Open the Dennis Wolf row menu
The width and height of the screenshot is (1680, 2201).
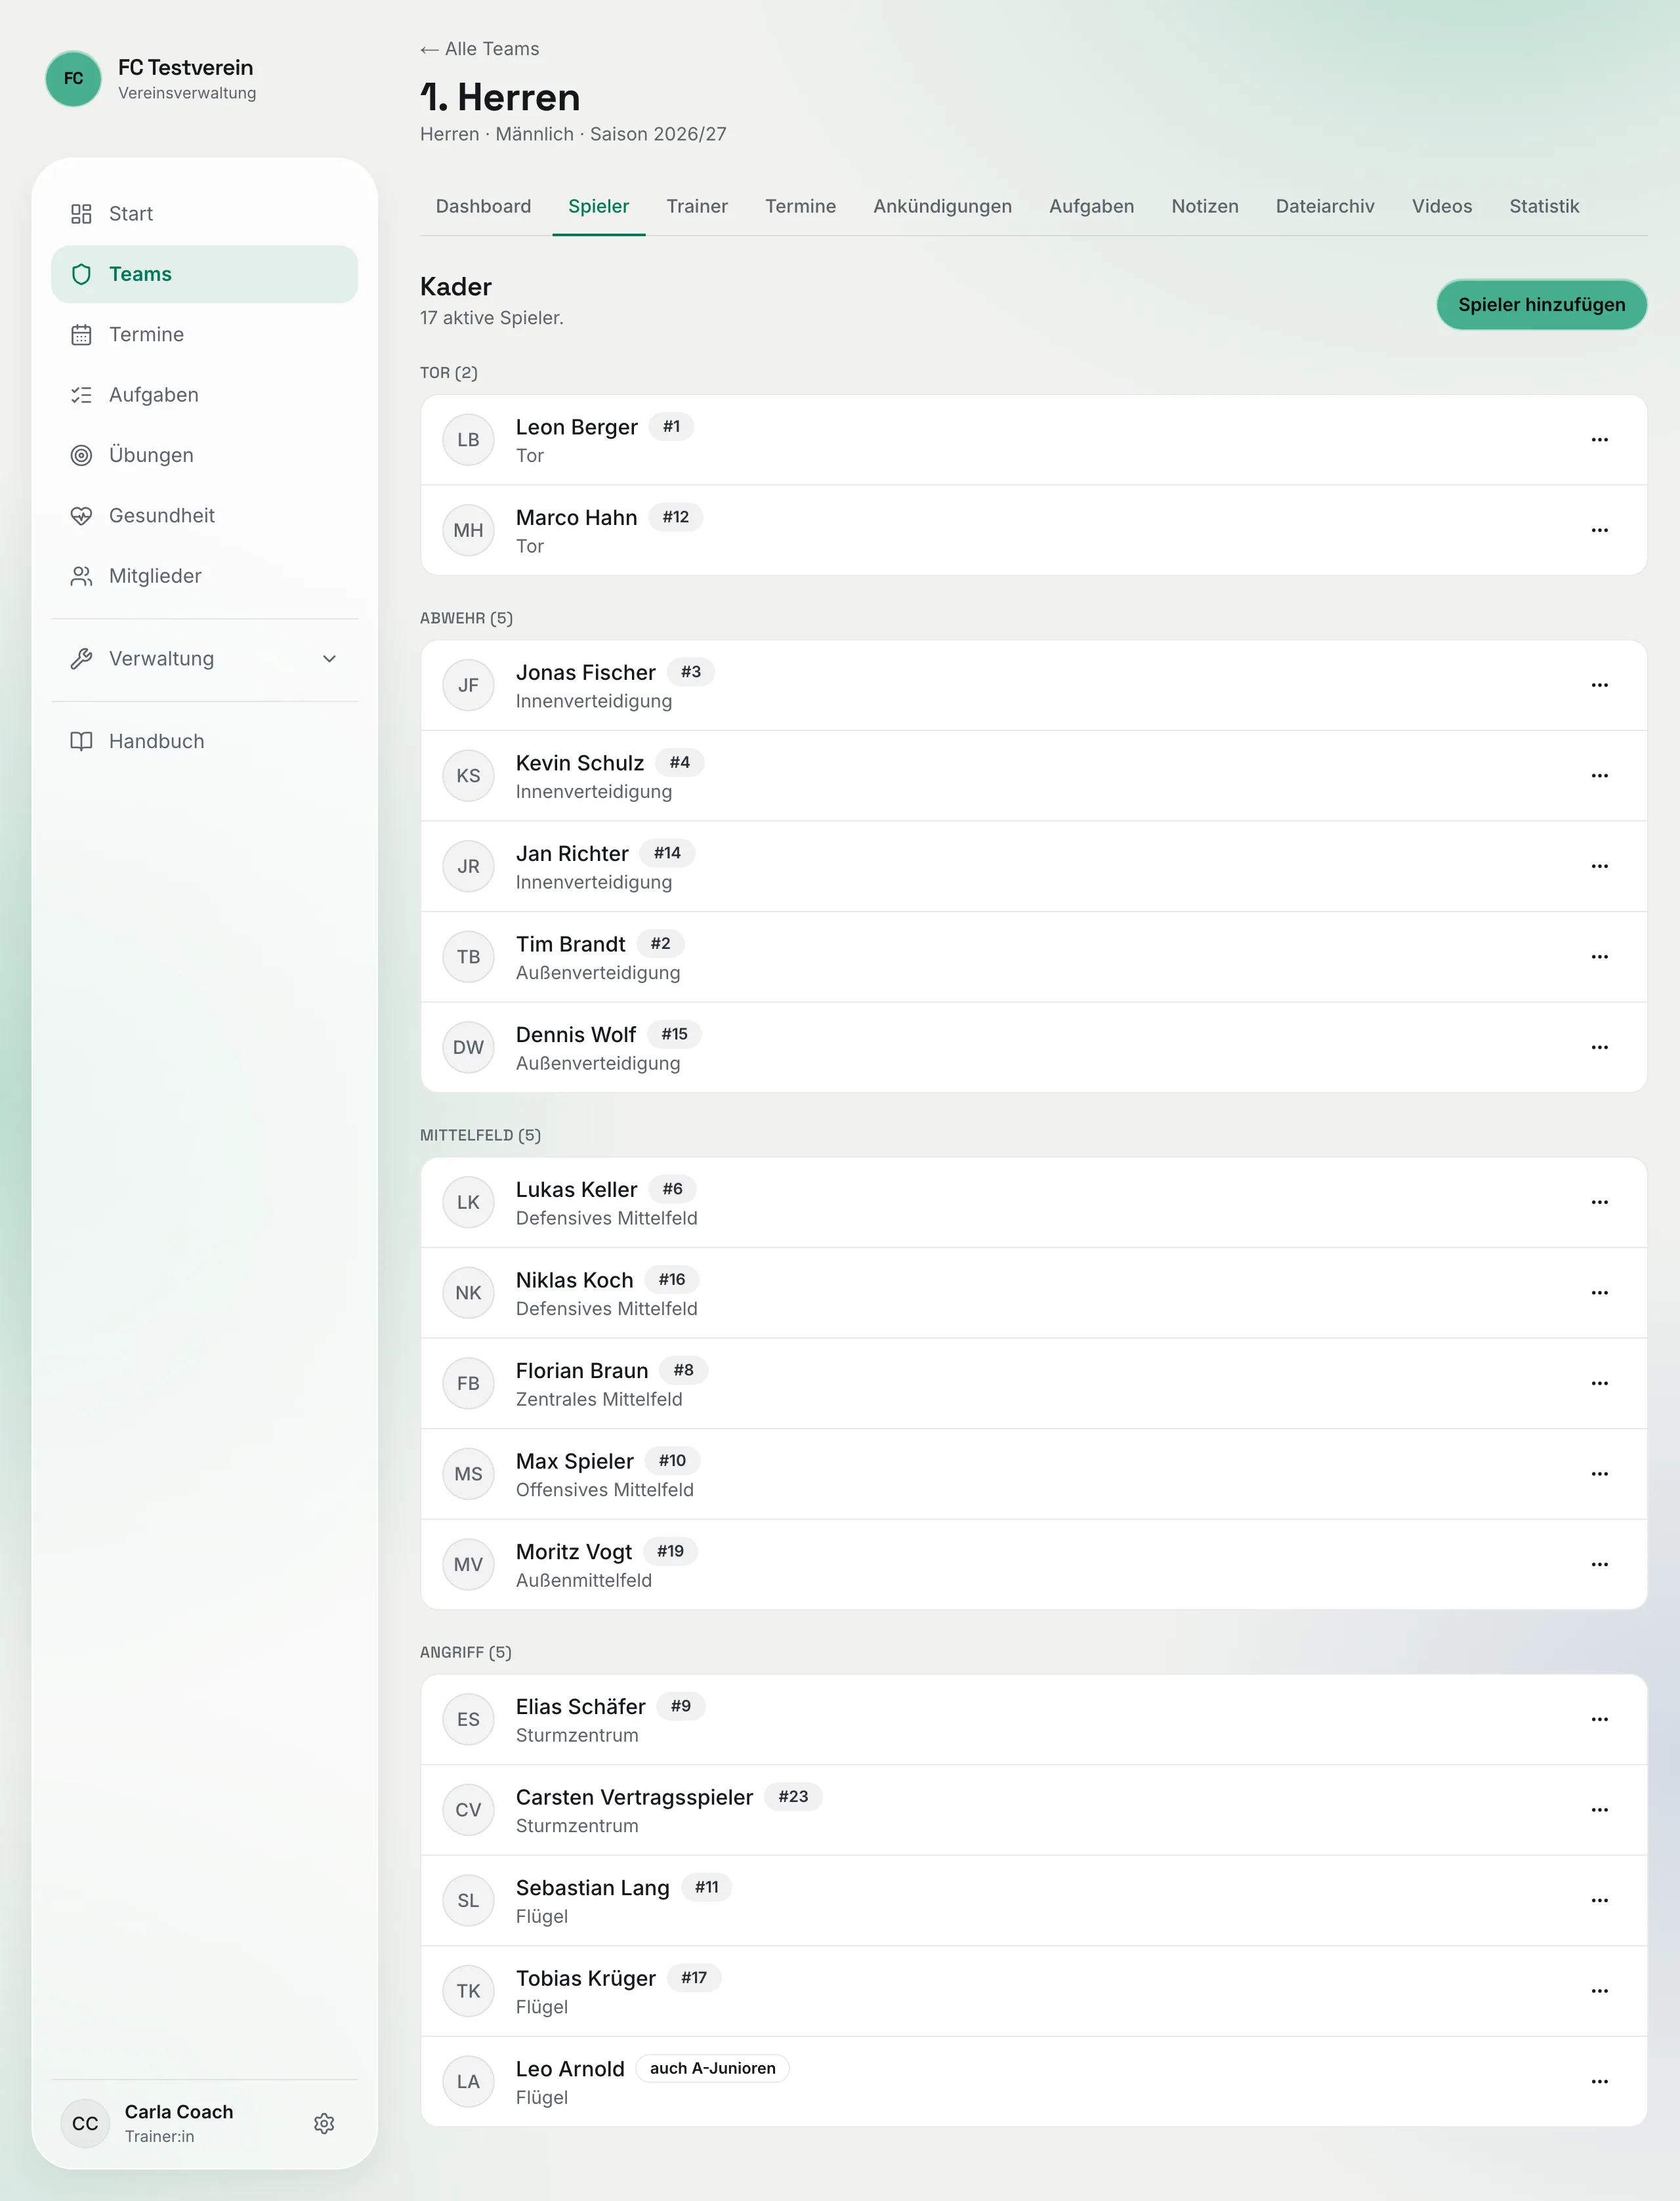[x=1599, y=1047]
